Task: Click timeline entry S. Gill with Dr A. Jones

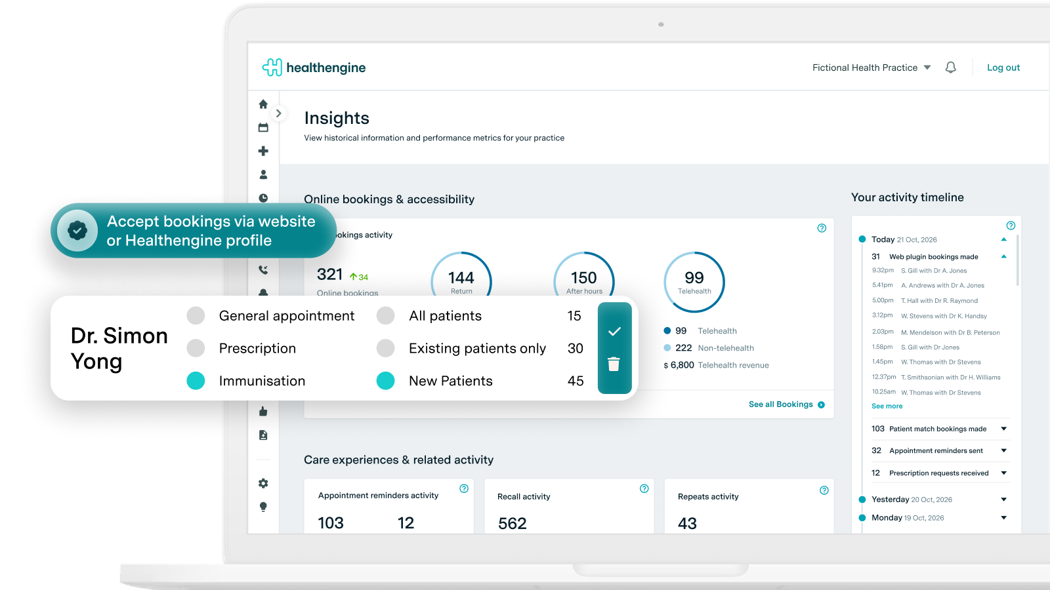Action: click(x=934, y=271)
